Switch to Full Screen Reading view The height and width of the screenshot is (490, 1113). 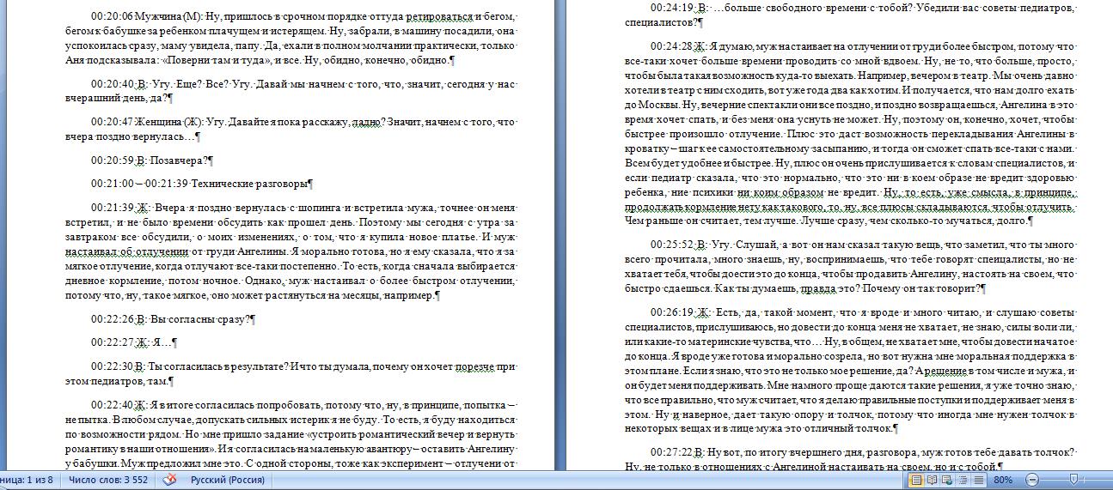click(x=932, y=480)
